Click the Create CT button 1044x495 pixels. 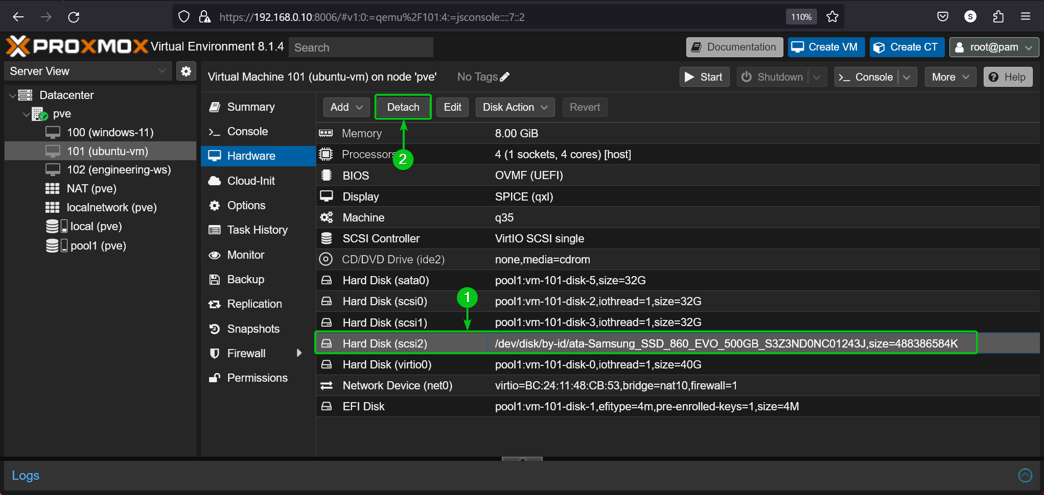(x=907, y=47)
